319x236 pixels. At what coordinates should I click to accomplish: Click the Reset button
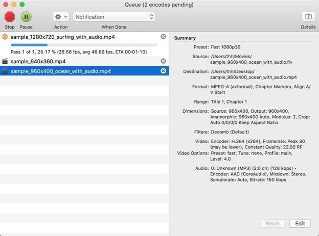click(272, 224)
